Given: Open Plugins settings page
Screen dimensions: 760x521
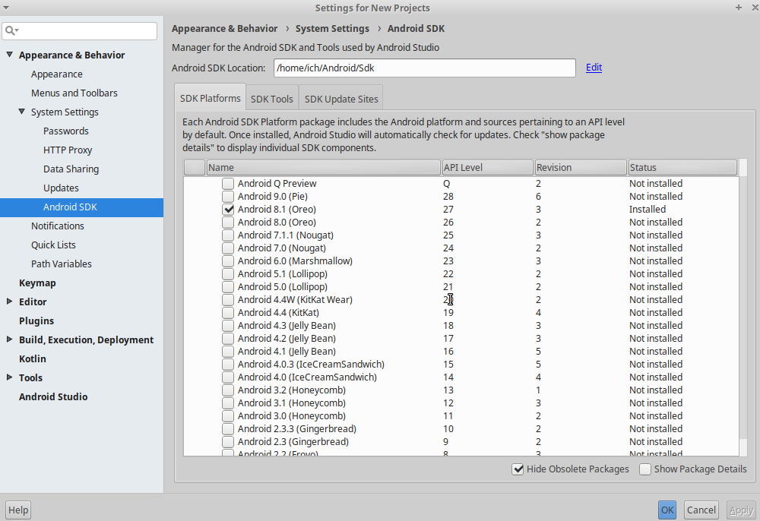Looking at the screenshot, I should point(36,320).
